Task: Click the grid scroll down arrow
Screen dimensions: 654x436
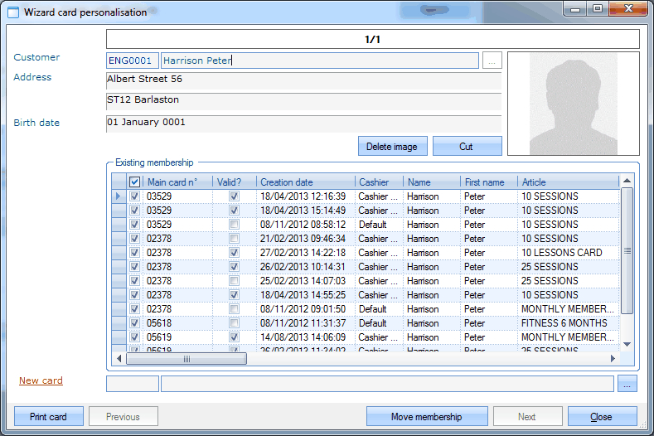Action: [627, 344]
